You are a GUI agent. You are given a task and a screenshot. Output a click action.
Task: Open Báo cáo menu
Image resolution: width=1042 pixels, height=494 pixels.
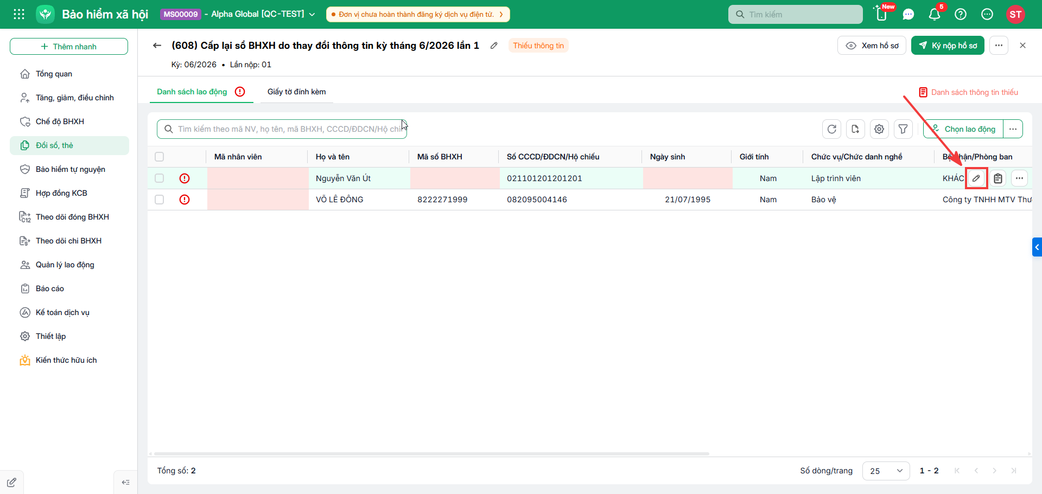(69, 288)
